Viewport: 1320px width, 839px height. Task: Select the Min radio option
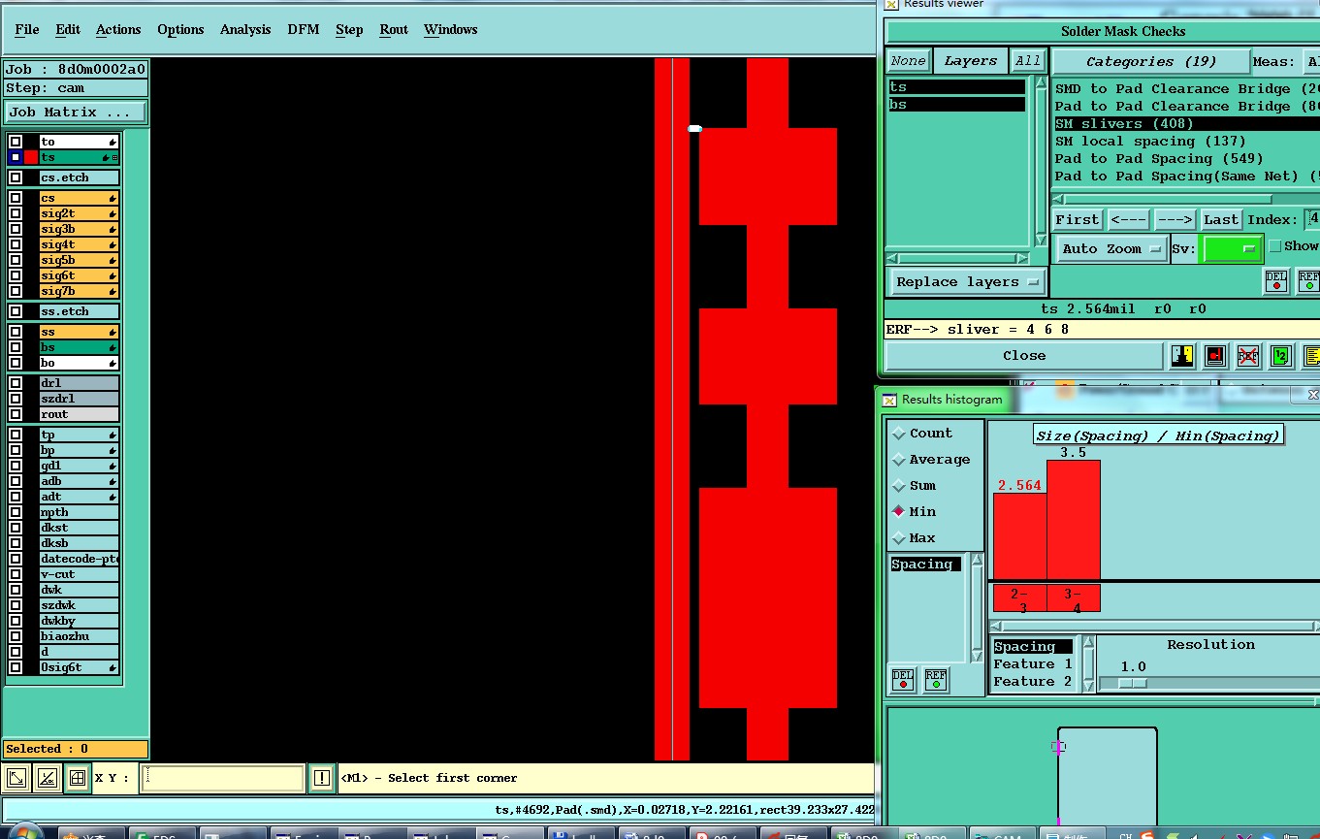[899, 512]
